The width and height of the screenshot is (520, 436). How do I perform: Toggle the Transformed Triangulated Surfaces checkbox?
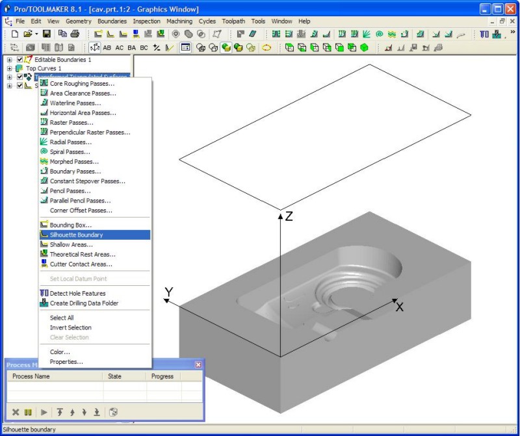coord(19,77)
